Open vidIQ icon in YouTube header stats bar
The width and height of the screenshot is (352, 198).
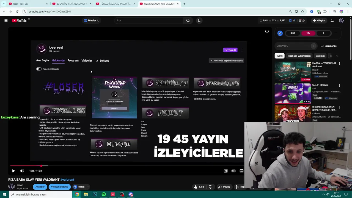[290, 21]
